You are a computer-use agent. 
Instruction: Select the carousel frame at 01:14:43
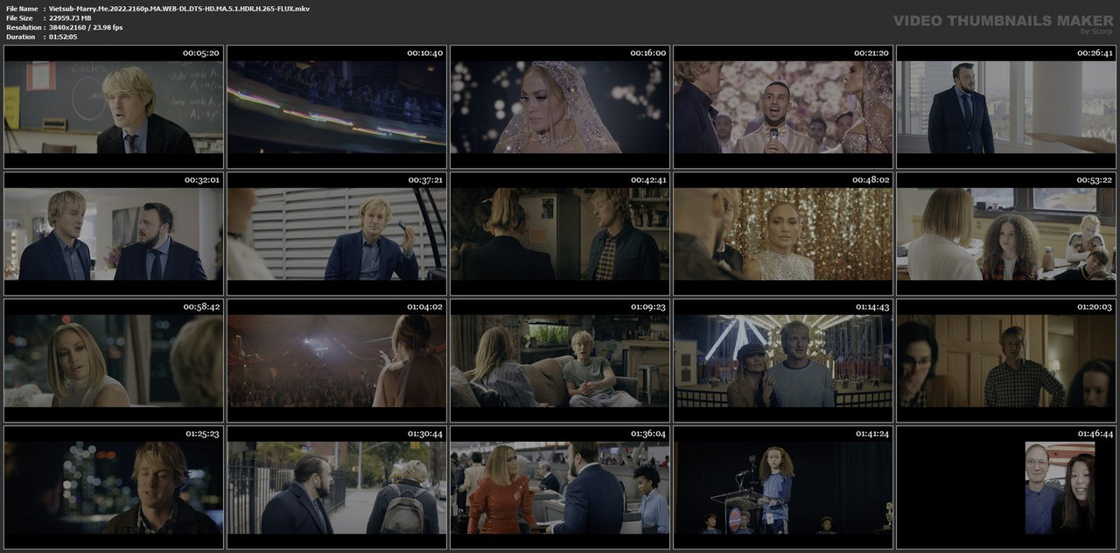click(783, 360)
